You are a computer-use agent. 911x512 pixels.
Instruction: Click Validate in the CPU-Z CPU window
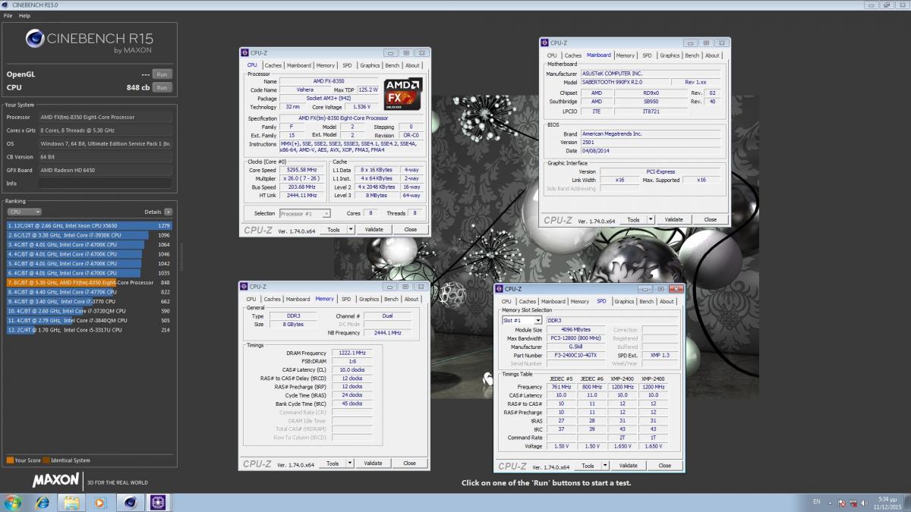click(x=374, y=229)
